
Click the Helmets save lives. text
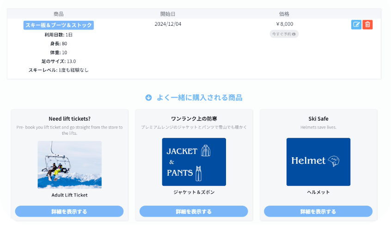[318, 127]
